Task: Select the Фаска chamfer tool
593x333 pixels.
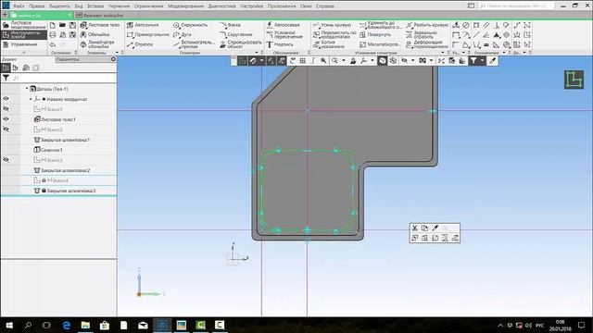Action: [x=231, y=25]
